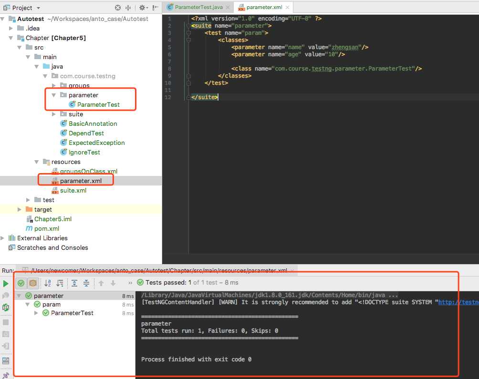The image size is (479, 379).
Task: Collapse the parameter package arrow
Action: [54, 95]
